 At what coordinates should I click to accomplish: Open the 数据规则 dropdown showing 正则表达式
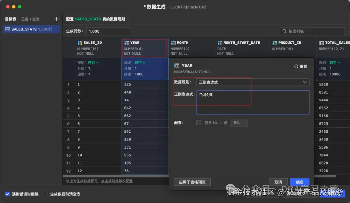[x=253, y=82]
